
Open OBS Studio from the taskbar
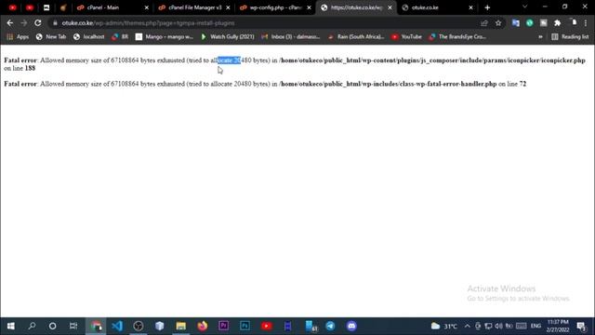[x=139, y=326]
